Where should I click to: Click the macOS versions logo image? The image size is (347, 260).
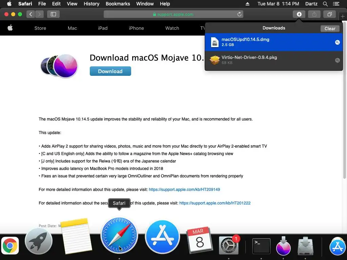[59, 66]
